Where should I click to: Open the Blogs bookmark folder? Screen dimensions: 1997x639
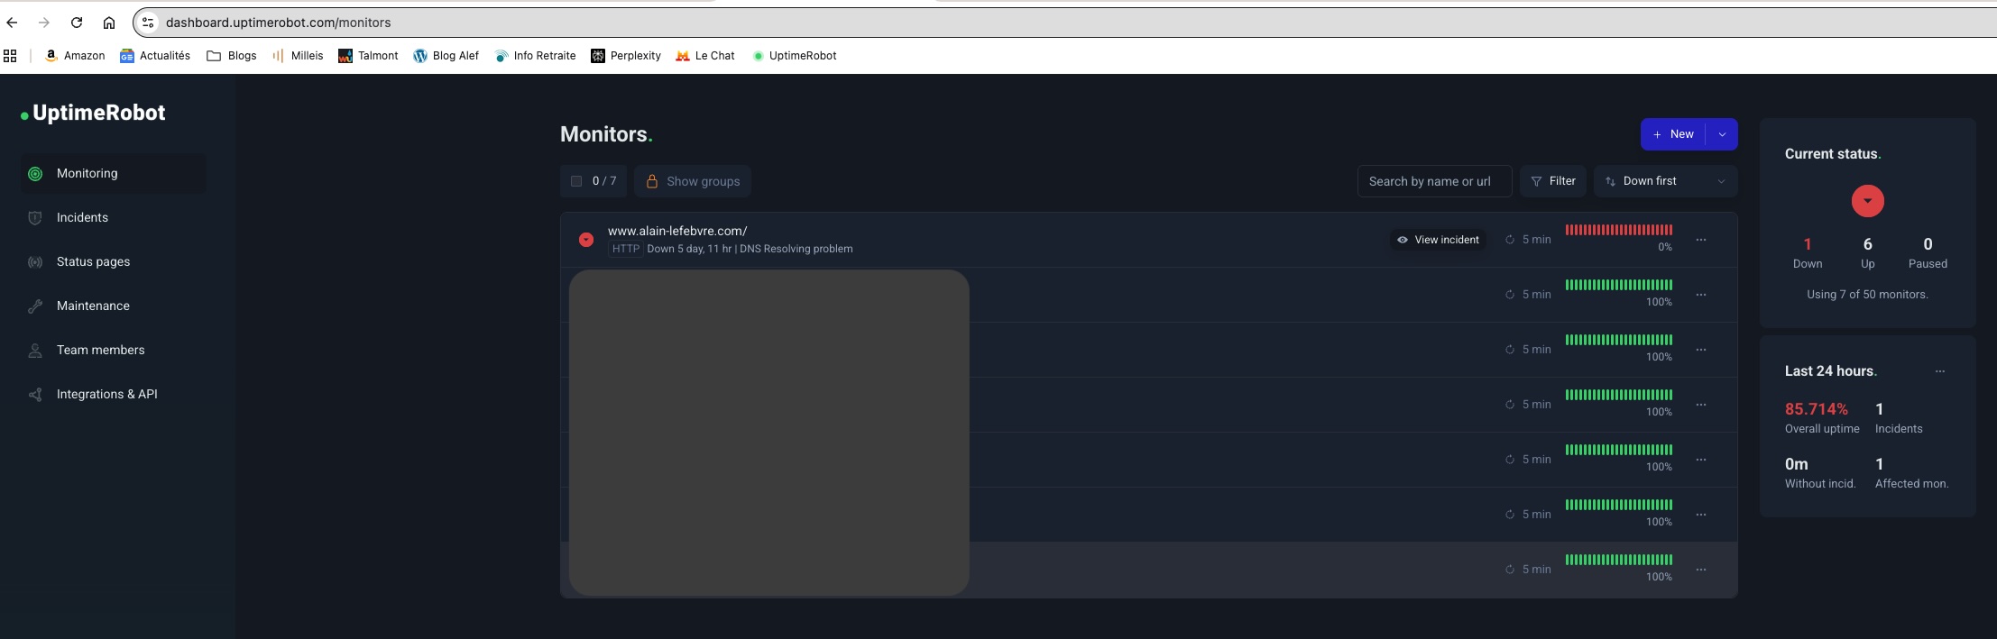tap(232, 56)
